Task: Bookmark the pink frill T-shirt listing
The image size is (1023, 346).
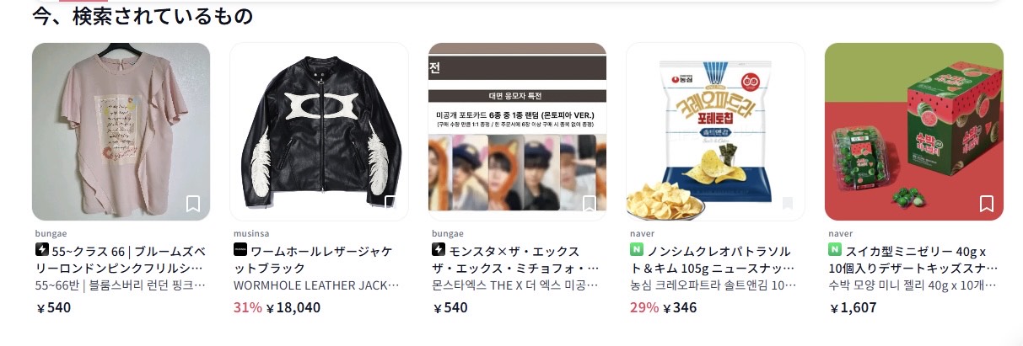Action: pyautogui.click(x=192, y=203)
